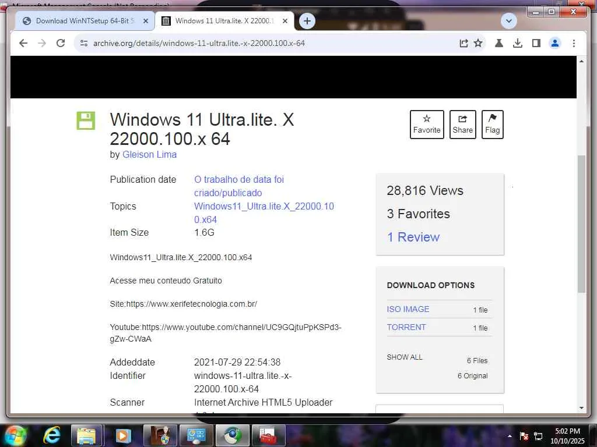
Task: Open Windows11_Ultra.lite.X topic link
Action: [x=264, y=213]
